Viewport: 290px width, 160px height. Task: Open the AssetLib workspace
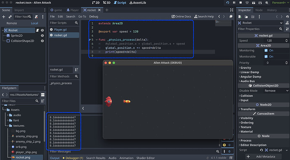137,3
